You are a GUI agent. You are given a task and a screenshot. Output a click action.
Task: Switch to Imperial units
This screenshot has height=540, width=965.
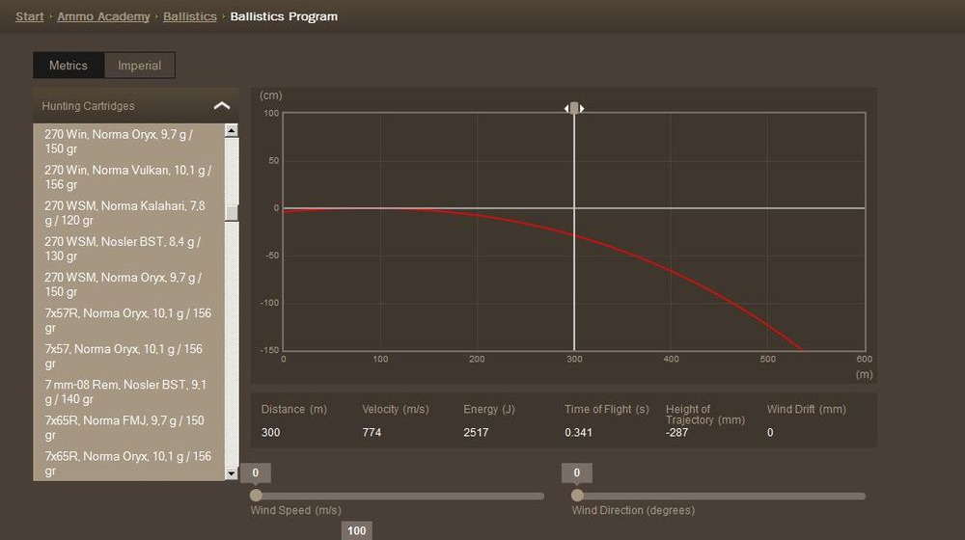(x=140, y=66)
